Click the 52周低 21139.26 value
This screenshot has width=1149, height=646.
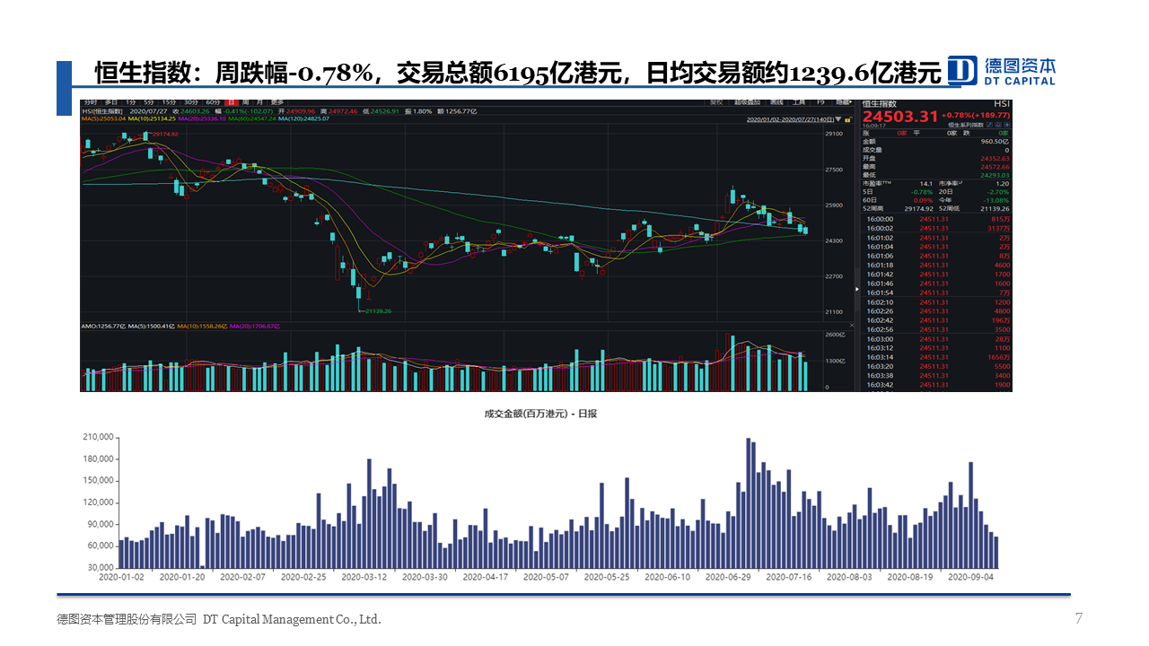pos(995,208)
